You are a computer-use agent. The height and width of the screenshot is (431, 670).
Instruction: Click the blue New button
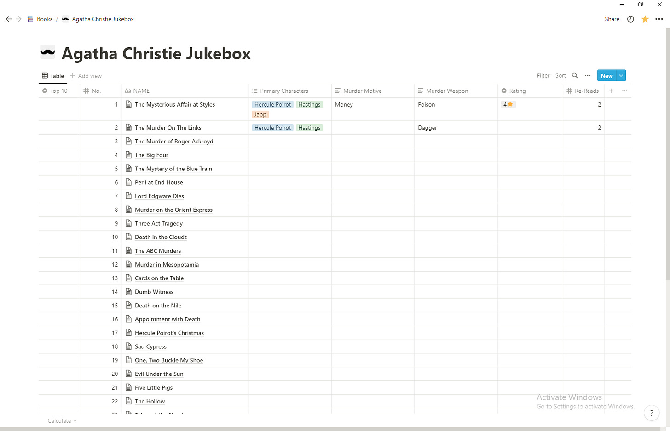coord(606,76)
